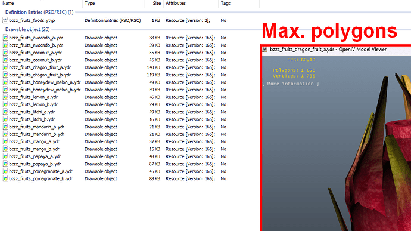Sort files by the Type column header

[x=89, y=3]
